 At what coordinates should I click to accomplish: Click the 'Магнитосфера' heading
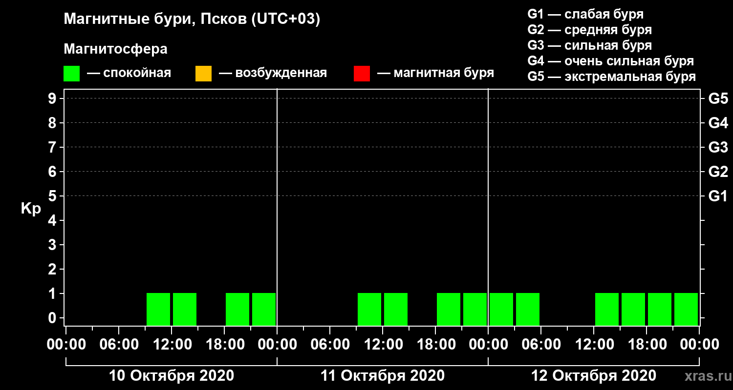point(115,49)
